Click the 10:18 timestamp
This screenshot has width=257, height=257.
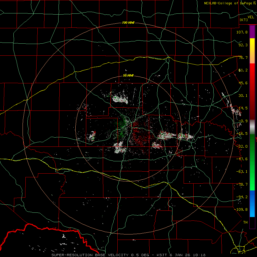(x=199, y=255)
